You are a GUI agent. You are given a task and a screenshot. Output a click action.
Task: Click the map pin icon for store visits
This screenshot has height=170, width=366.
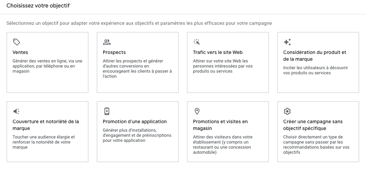coord(197,111)
